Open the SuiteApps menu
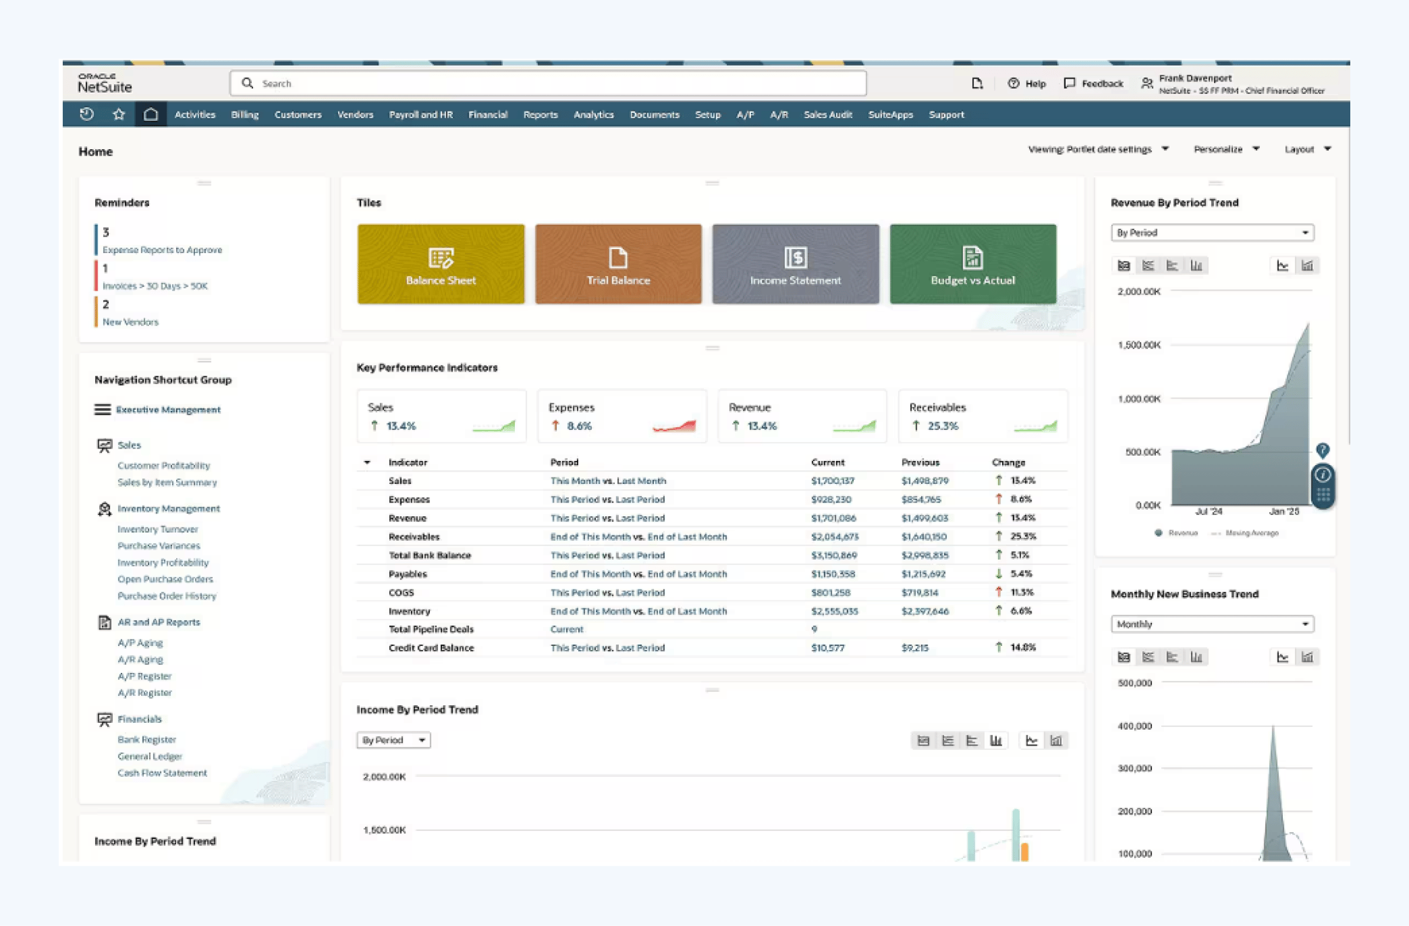This screenshot has height=926, width=1409. point(891,115)
